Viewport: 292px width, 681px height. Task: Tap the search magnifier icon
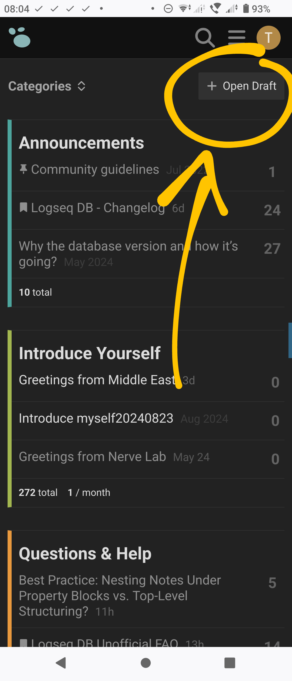205,38
